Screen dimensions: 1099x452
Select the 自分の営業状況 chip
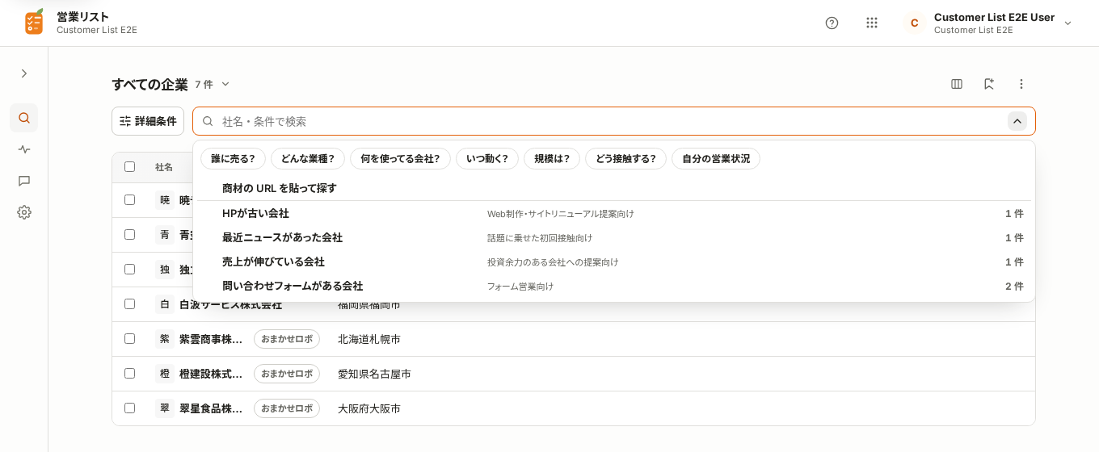point(716,159)
